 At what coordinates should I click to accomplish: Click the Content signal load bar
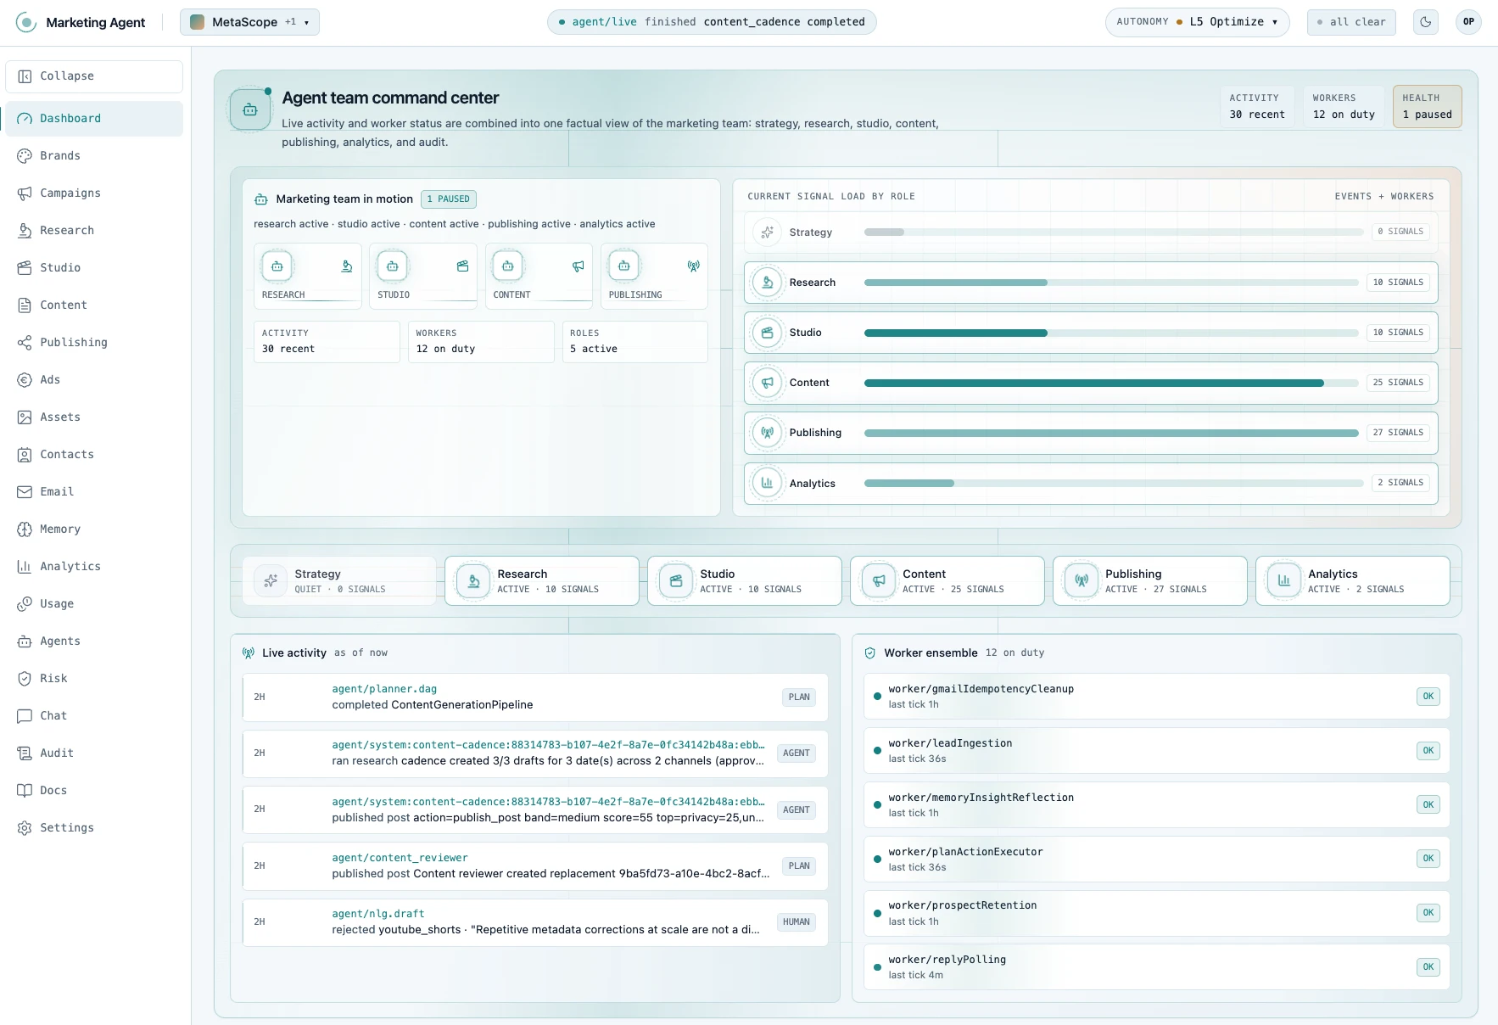tap(1112, 383)
